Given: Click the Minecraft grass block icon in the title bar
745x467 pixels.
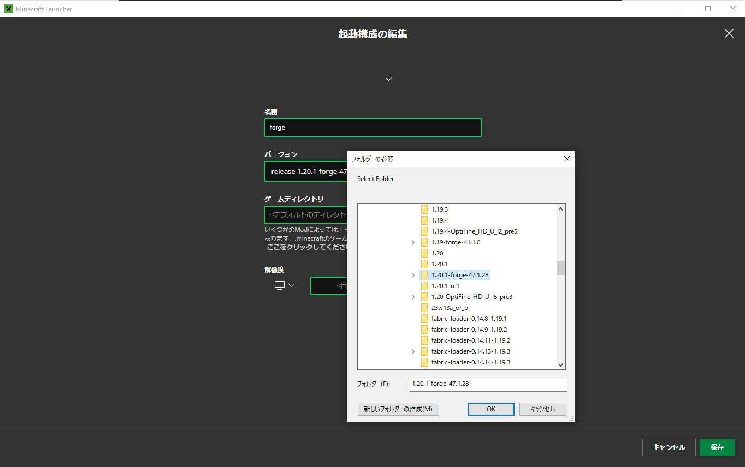Looking at the screenshot, I should (x=9, y=9).
